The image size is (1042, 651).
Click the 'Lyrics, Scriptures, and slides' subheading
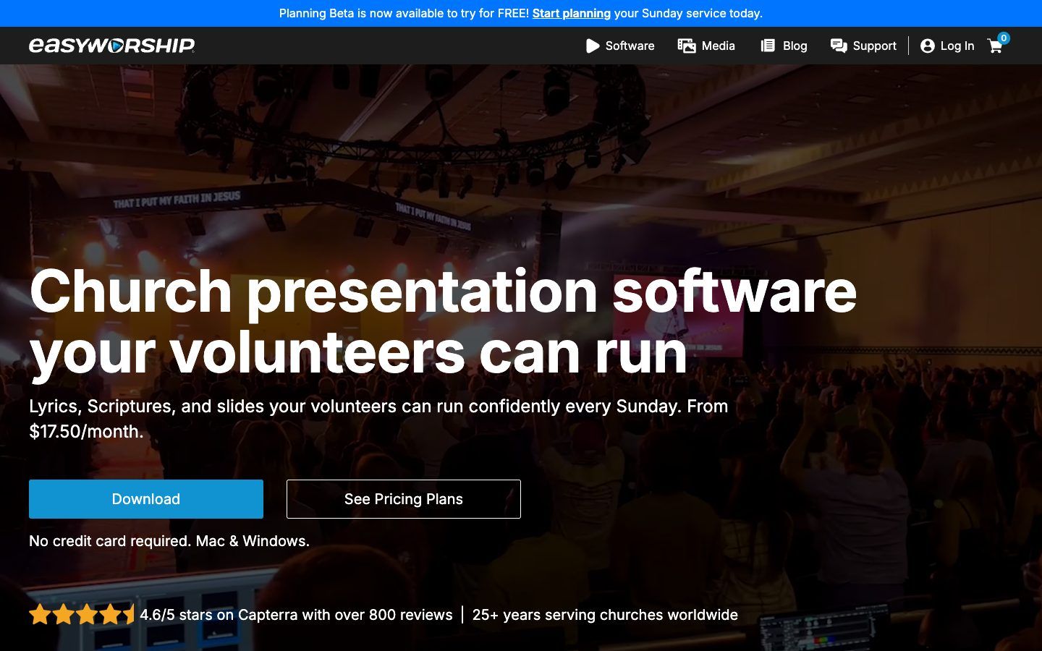point(378,419)
